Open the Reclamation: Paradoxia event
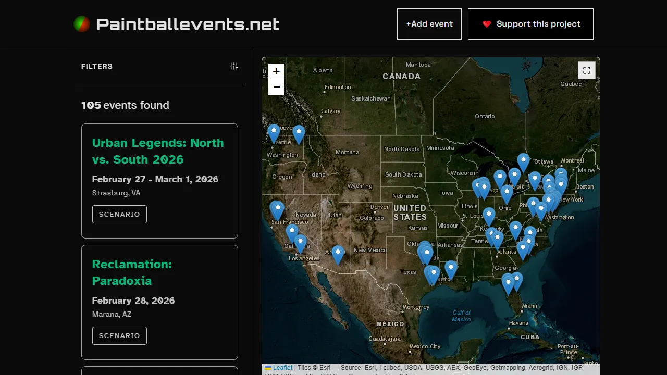 click(x=132, y=272)
